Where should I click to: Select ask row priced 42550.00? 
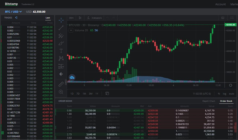(x=192, y=131)
